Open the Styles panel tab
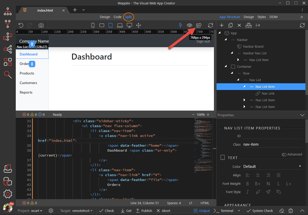 click(261, 17)
